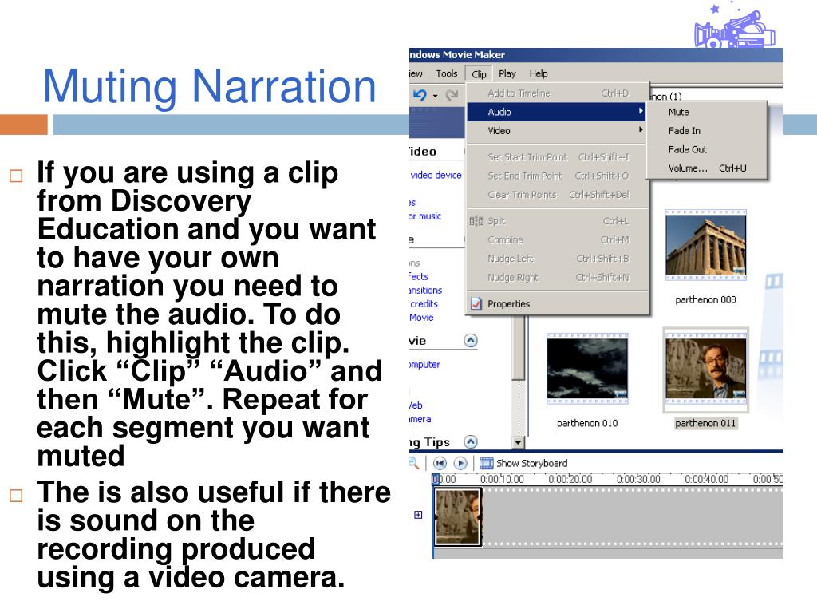Screen dimensions: 817x613
Task: Click the send to DV camera link
Action: (420, 418)
